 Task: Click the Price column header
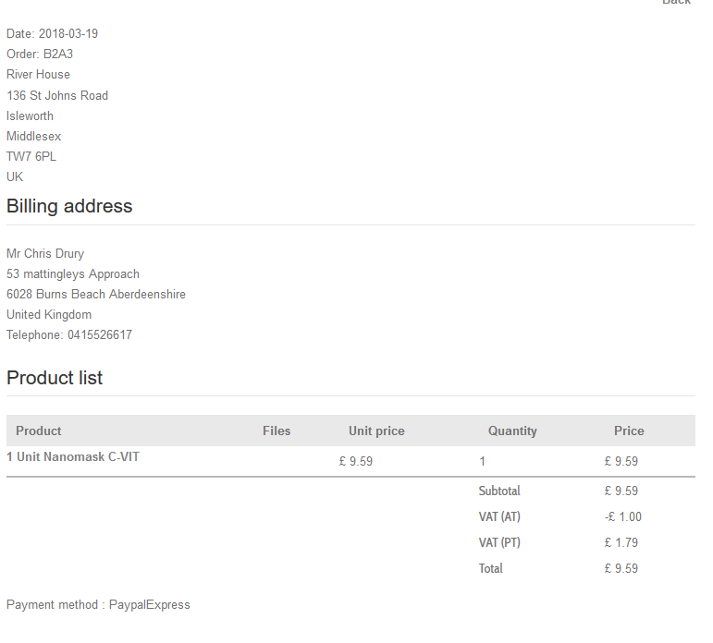(x=629, y=431)
